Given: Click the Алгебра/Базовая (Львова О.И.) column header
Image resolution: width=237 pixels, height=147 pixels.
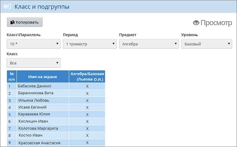Looking at the screenshot, I should coord(87,77).
